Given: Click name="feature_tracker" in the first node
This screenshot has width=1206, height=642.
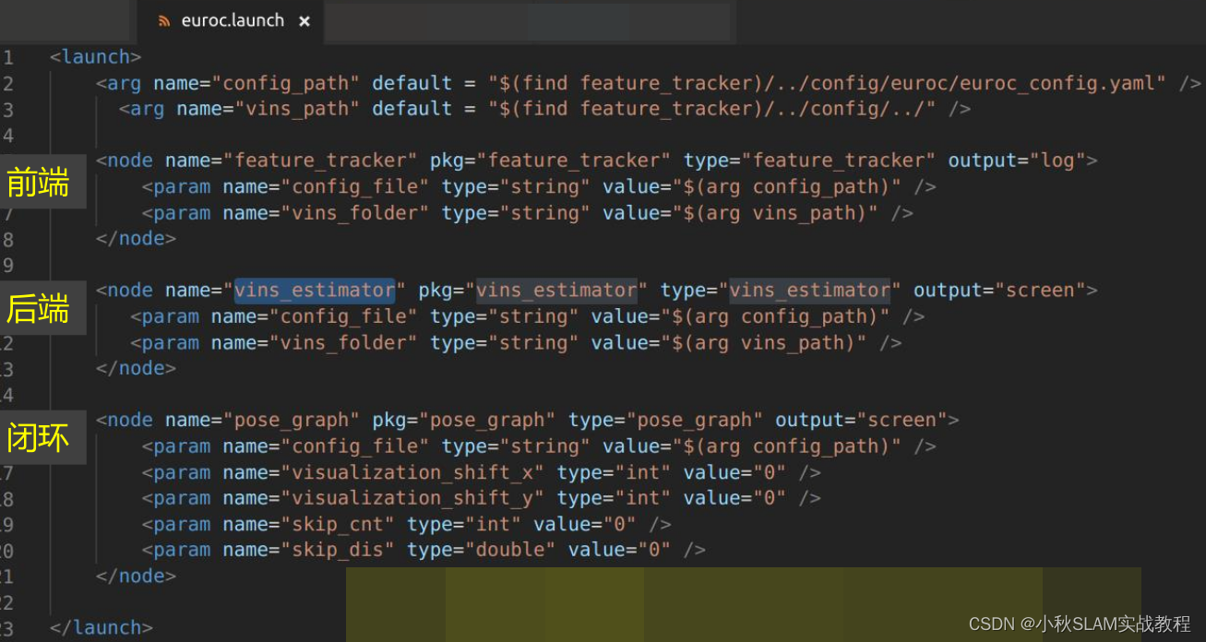Looking at the screenshot, I should click(x=292, y=160).
